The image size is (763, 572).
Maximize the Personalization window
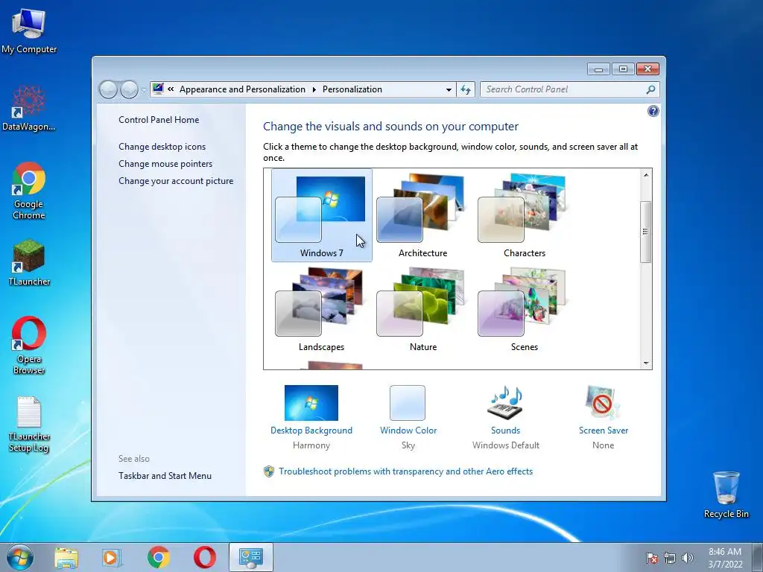(x=623, y=69)
